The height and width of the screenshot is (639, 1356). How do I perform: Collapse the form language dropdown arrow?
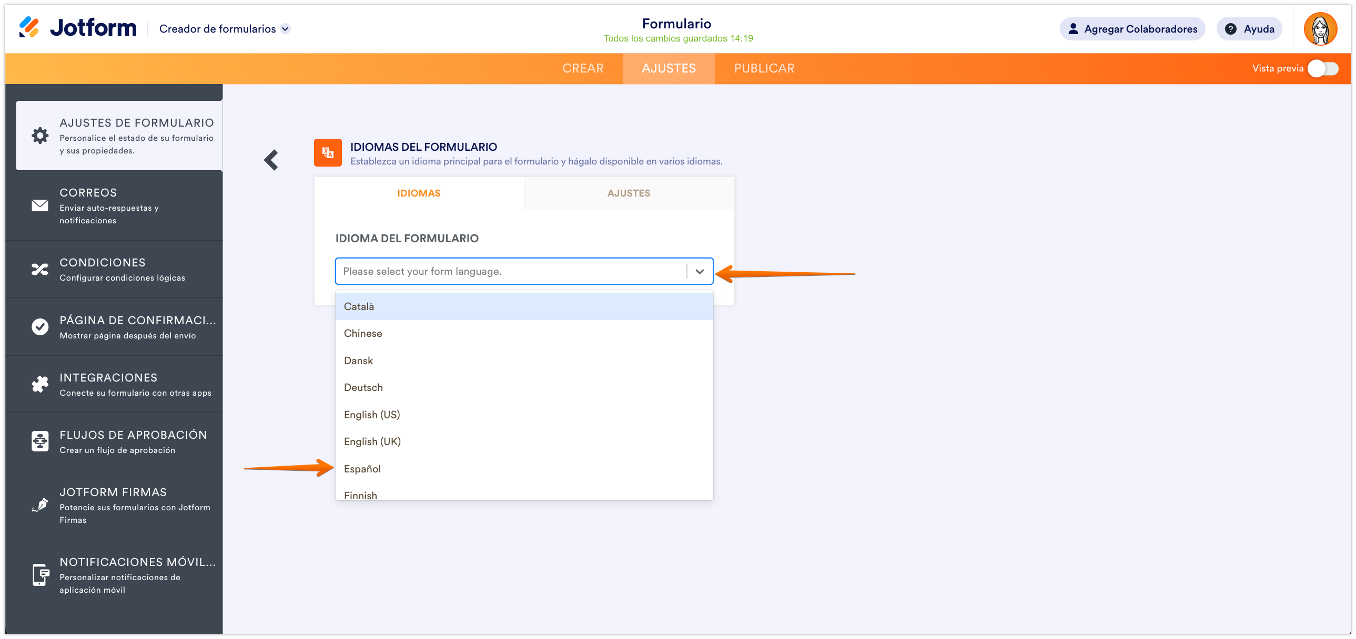(x=700, y=271)
